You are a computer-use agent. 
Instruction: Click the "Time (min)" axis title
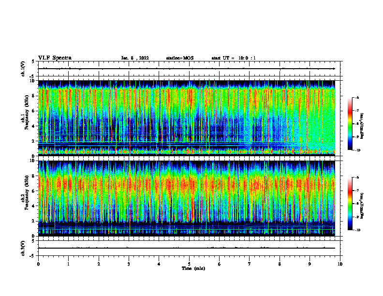[x=193, y=268]
